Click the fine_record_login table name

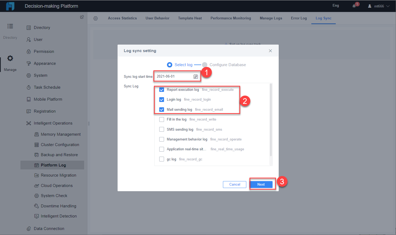[197, 100]
